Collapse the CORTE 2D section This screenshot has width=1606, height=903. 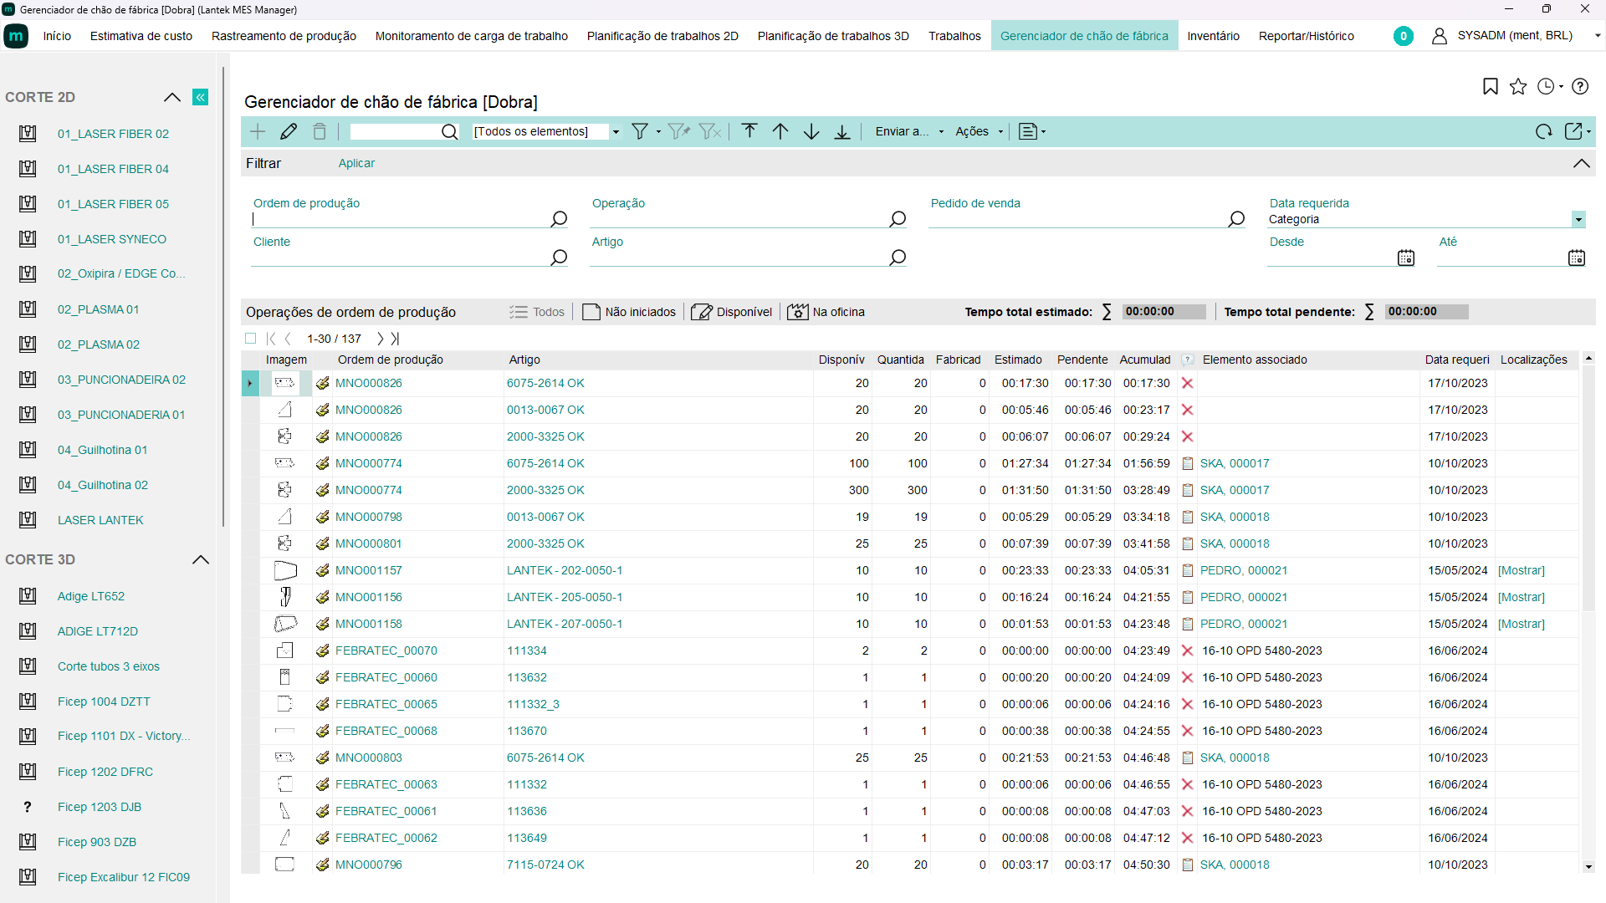(172, 97)
